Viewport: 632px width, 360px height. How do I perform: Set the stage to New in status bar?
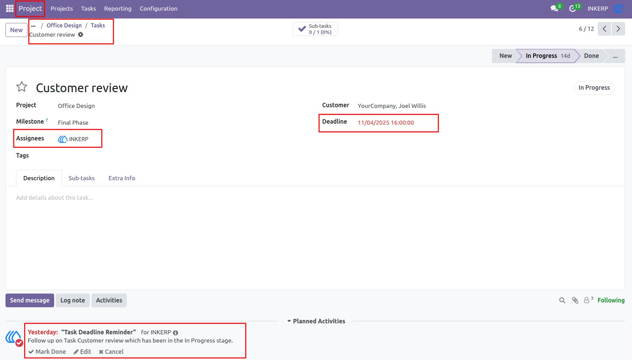(505, 56)
